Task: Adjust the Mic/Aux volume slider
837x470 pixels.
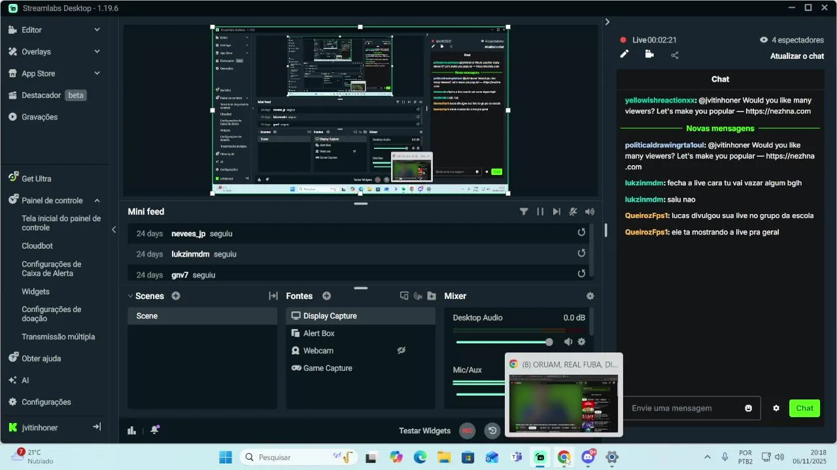Action: click(x=481, y=394)
